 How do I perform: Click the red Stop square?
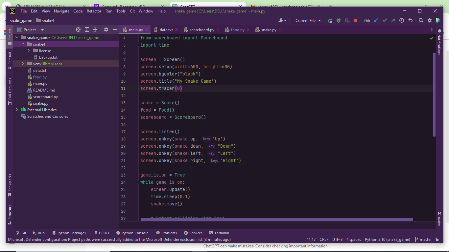[355, 20]
